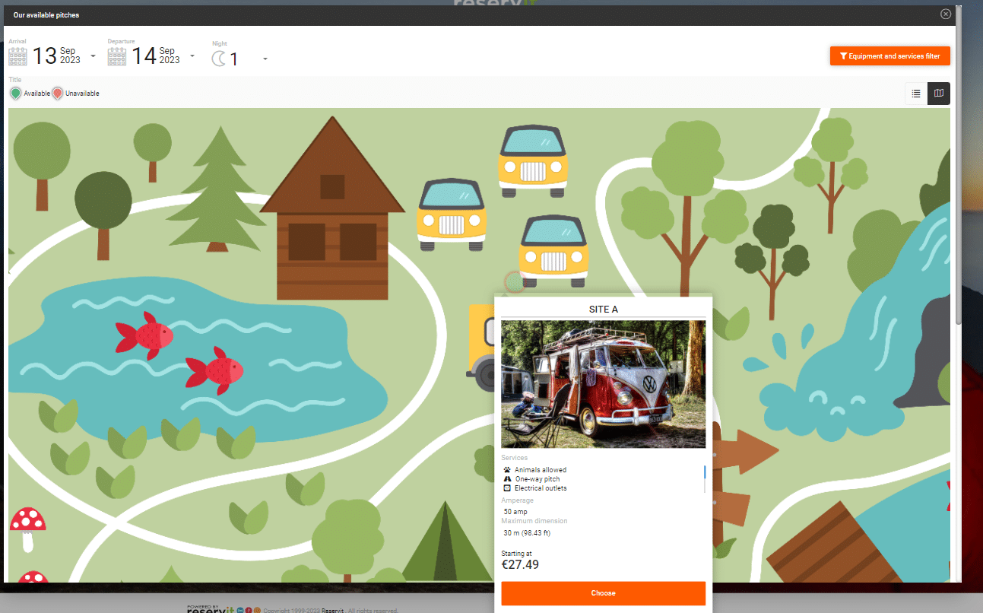Click the Arrival calendar icon
This screenshot has height=613, width=983.
17,56
